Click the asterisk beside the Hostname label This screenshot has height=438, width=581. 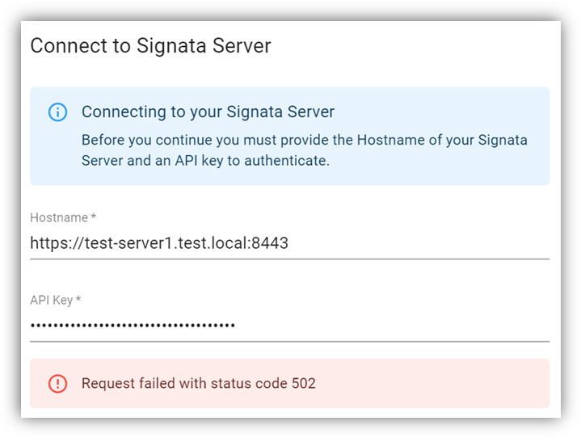[x=94, y=217]
